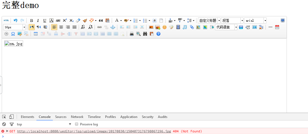
Task: Insert horizontal rule line icon
Action: tap(270, 27)
